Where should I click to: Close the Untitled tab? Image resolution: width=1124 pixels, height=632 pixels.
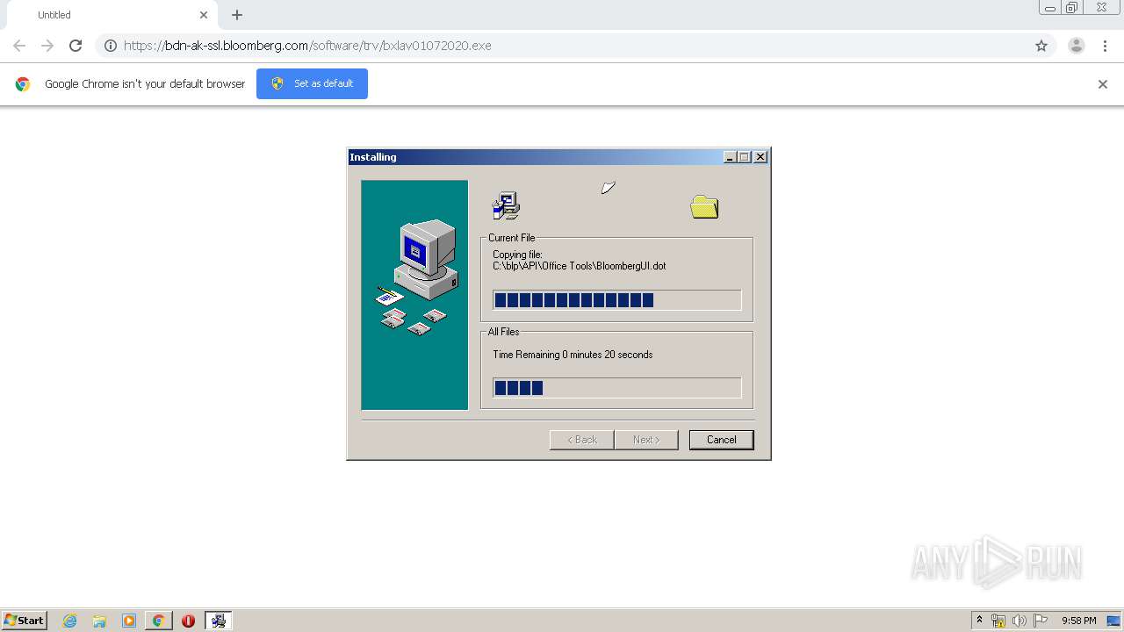(204, 15)
